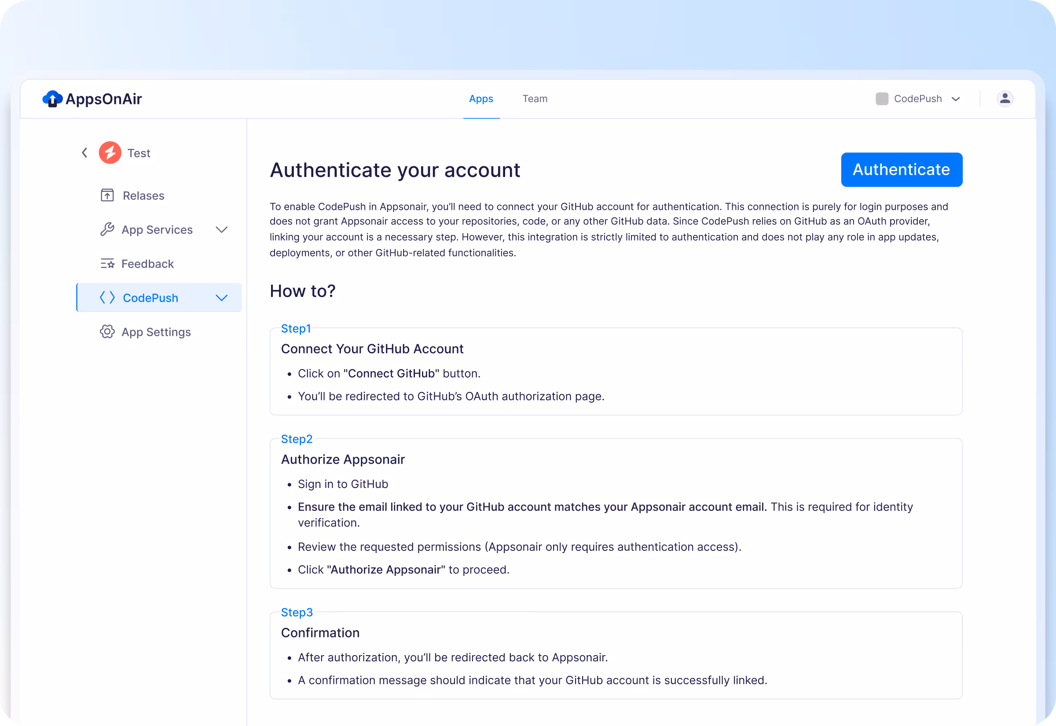Click the Authenticate your account heading

point(395,170)
